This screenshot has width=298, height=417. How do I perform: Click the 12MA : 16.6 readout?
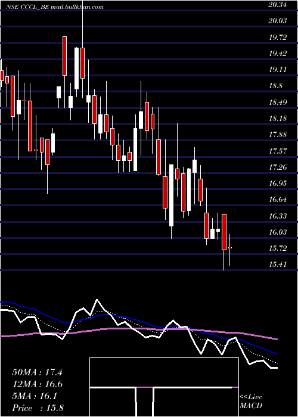coord(37,384)
